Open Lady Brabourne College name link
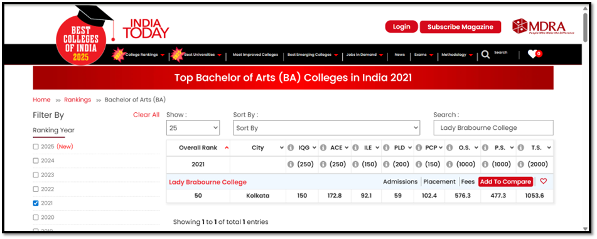 [x=208, y=182]
